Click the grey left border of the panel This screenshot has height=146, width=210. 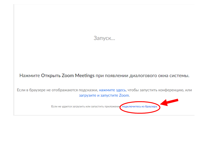click(14, 60)
